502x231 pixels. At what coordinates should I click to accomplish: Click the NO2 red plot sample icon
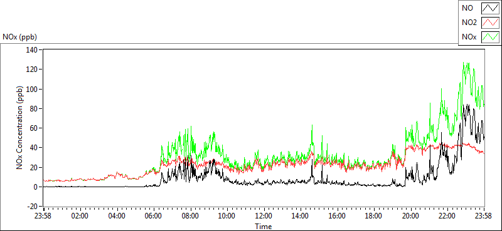[x=490, y=23]
